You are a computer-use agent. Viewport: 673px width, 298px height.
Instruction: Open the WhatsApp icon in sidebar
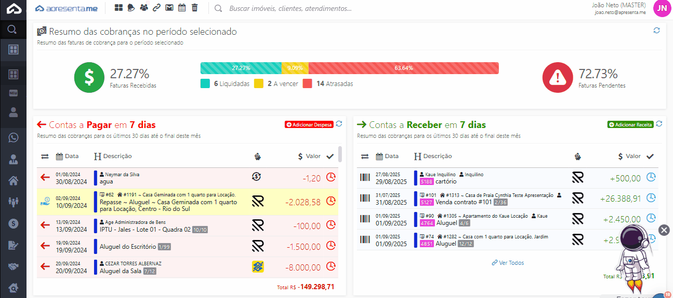(14, 137)
